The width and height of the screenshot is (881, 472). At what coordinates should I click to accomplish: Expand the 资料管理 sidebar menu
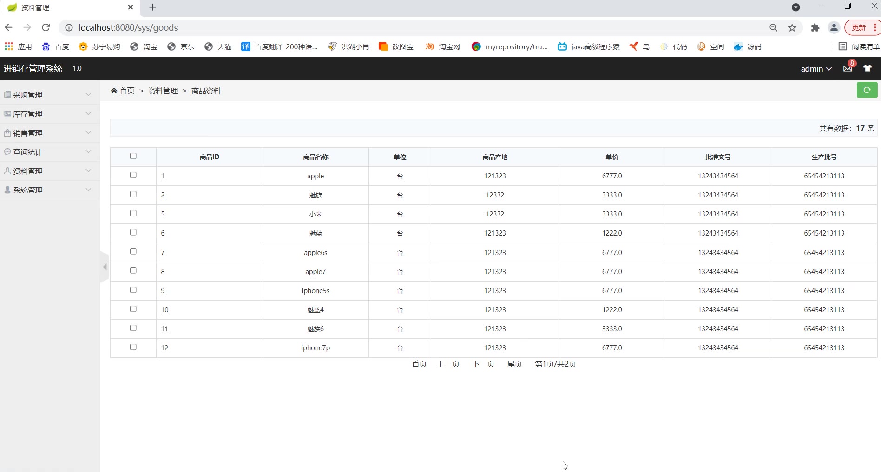click(x=50, y=171)
